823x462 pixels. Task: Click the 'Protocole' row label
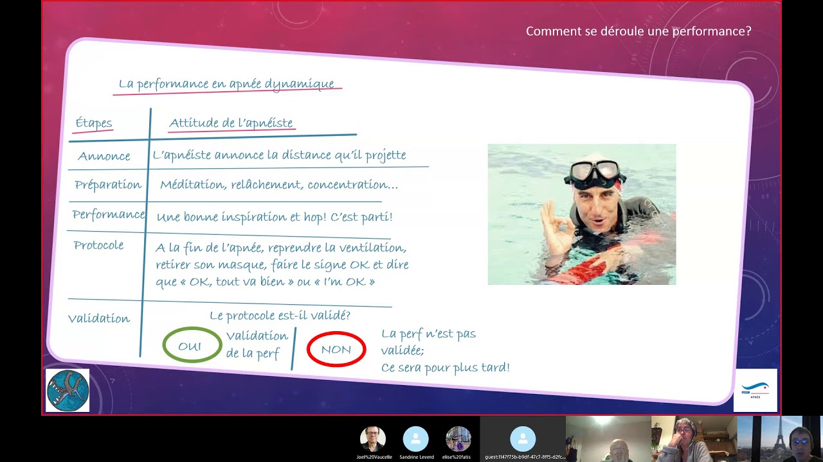point(98,245)
